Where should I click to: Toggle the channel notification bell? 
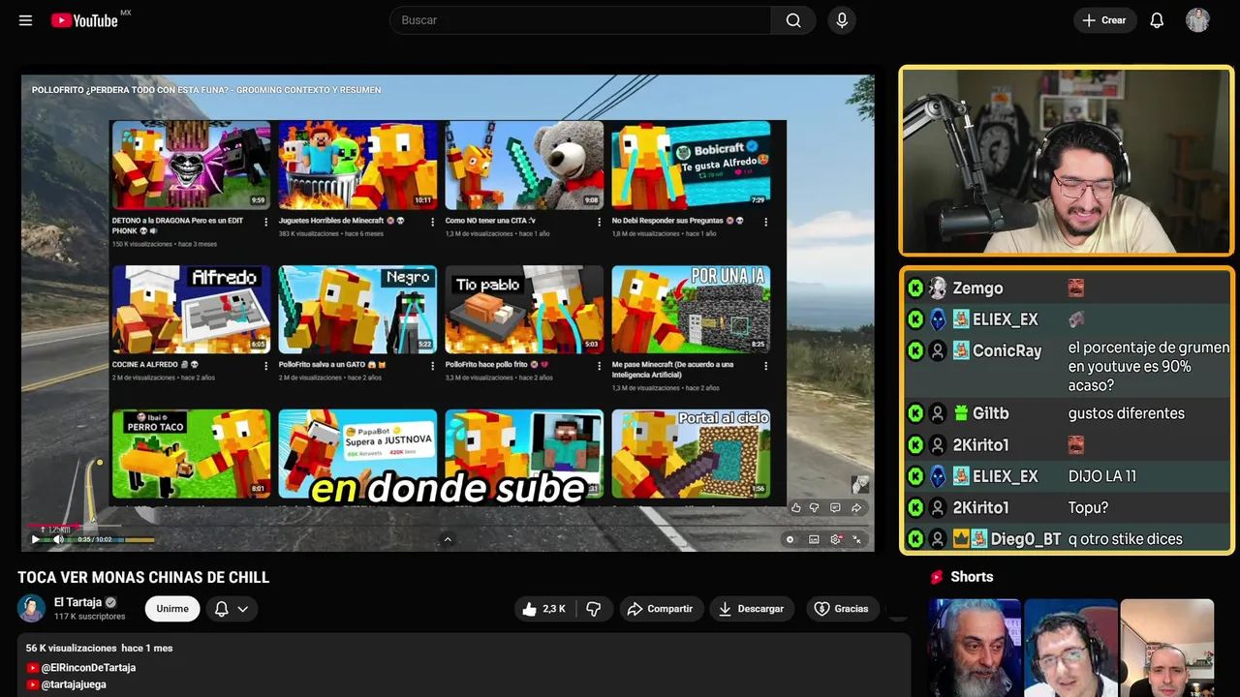click(x=221, y=609)
